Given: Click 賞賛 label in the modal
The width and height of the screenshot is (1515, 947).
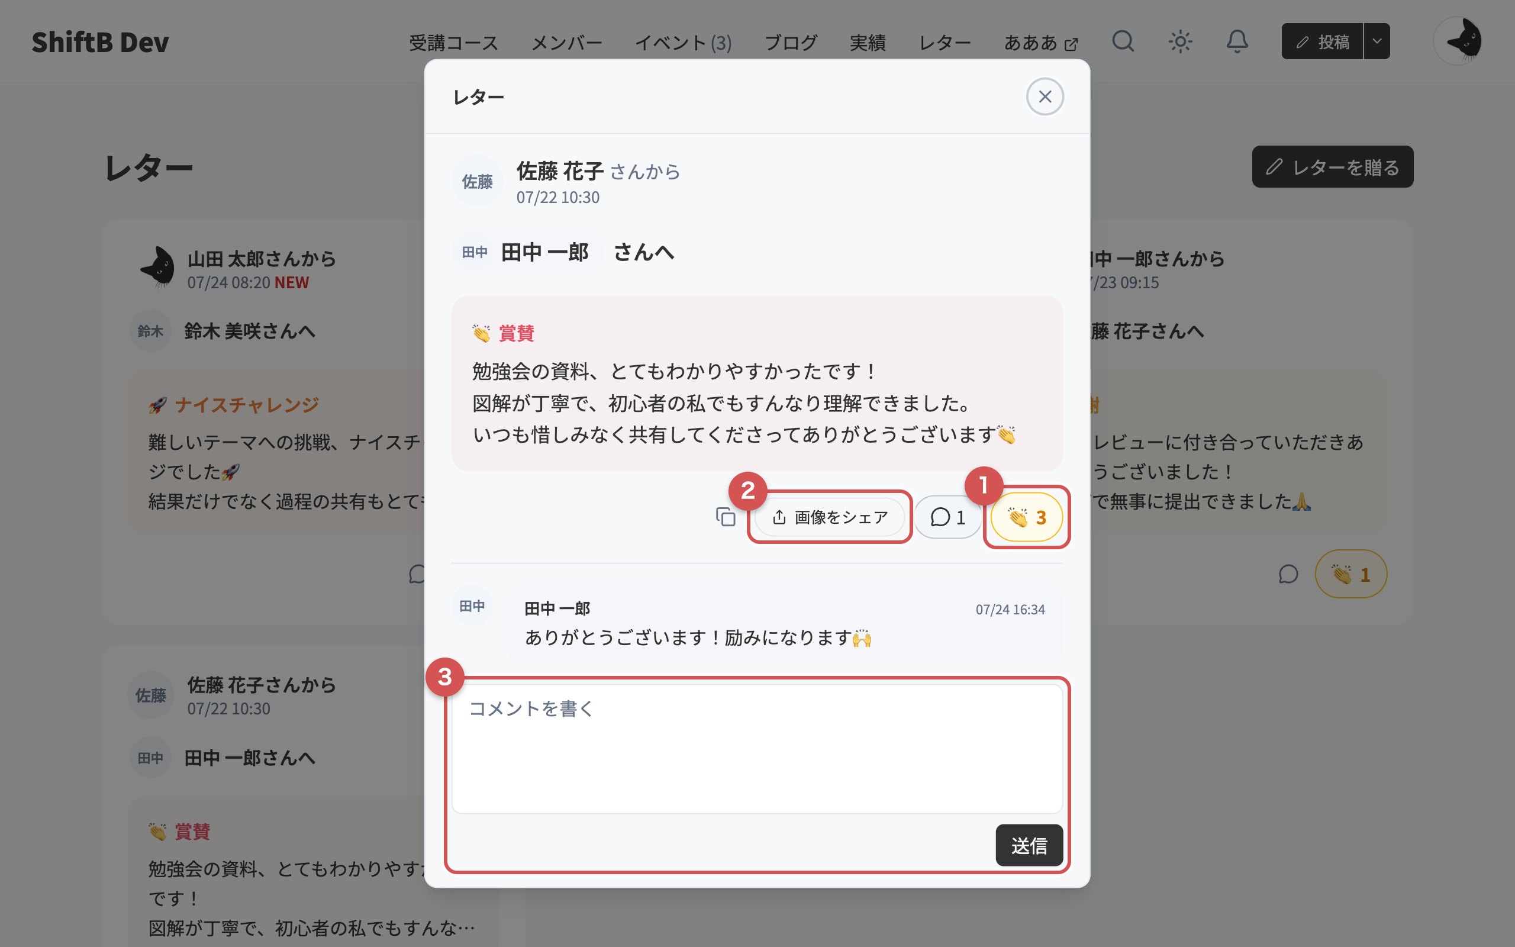Looking at the screenshot, I should (516, 333).
